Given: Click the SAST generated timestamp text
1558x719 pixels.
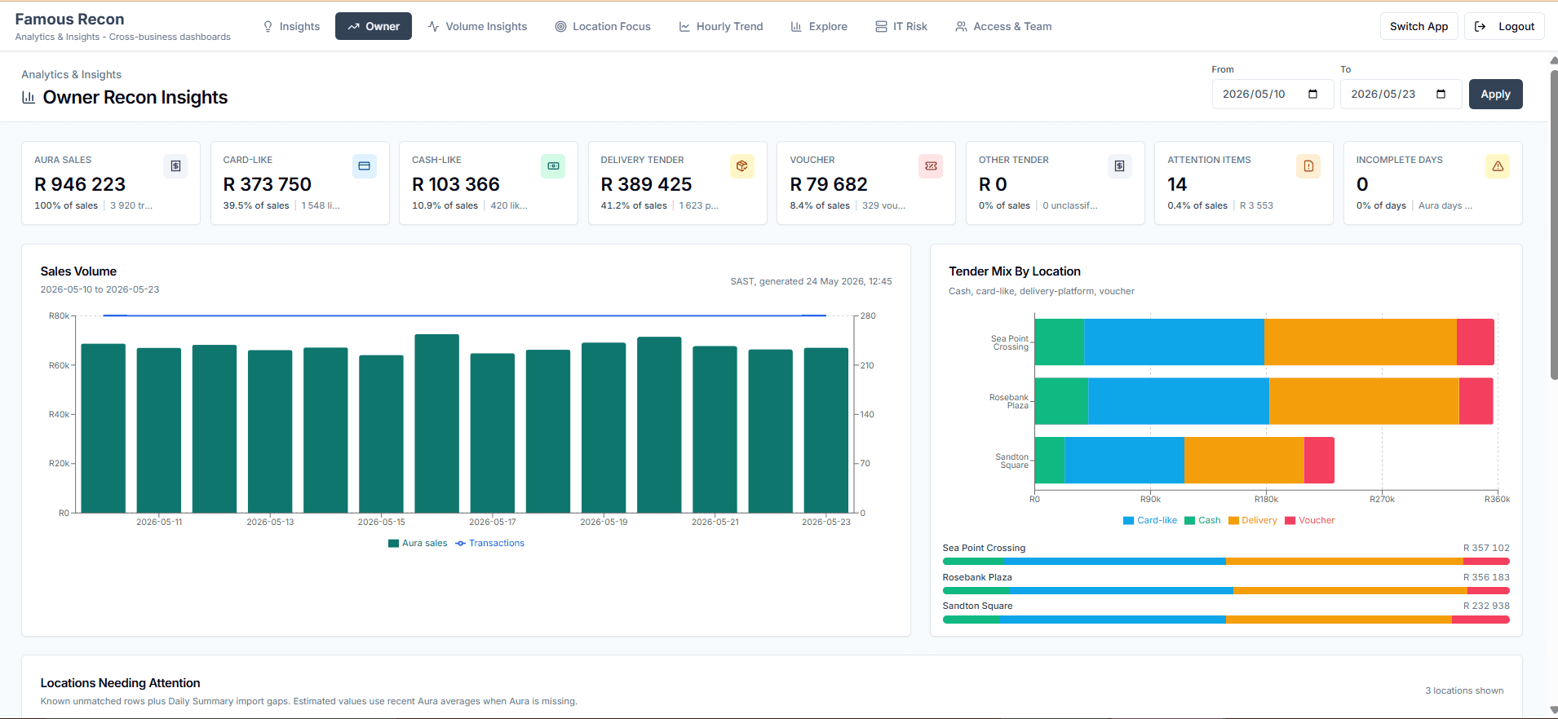Looking at the screenshot, I should [x=811, y=281].
